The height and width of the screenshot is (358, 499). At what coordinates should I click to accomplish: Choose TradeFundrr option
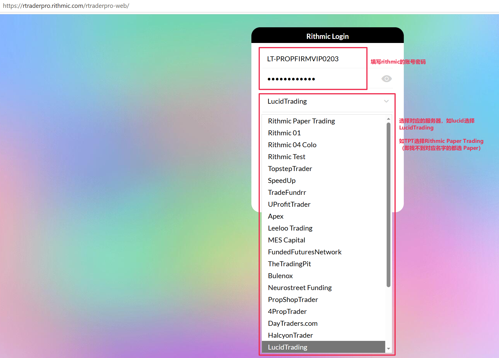pyautogui.click(x=323, y=193)
